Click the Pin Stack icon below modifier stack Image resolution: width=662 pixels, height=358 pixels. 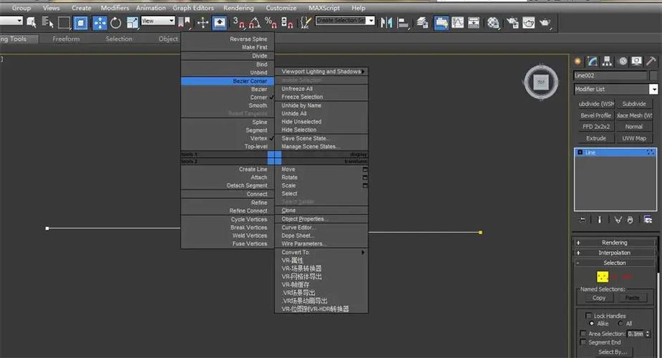(583, 220)
